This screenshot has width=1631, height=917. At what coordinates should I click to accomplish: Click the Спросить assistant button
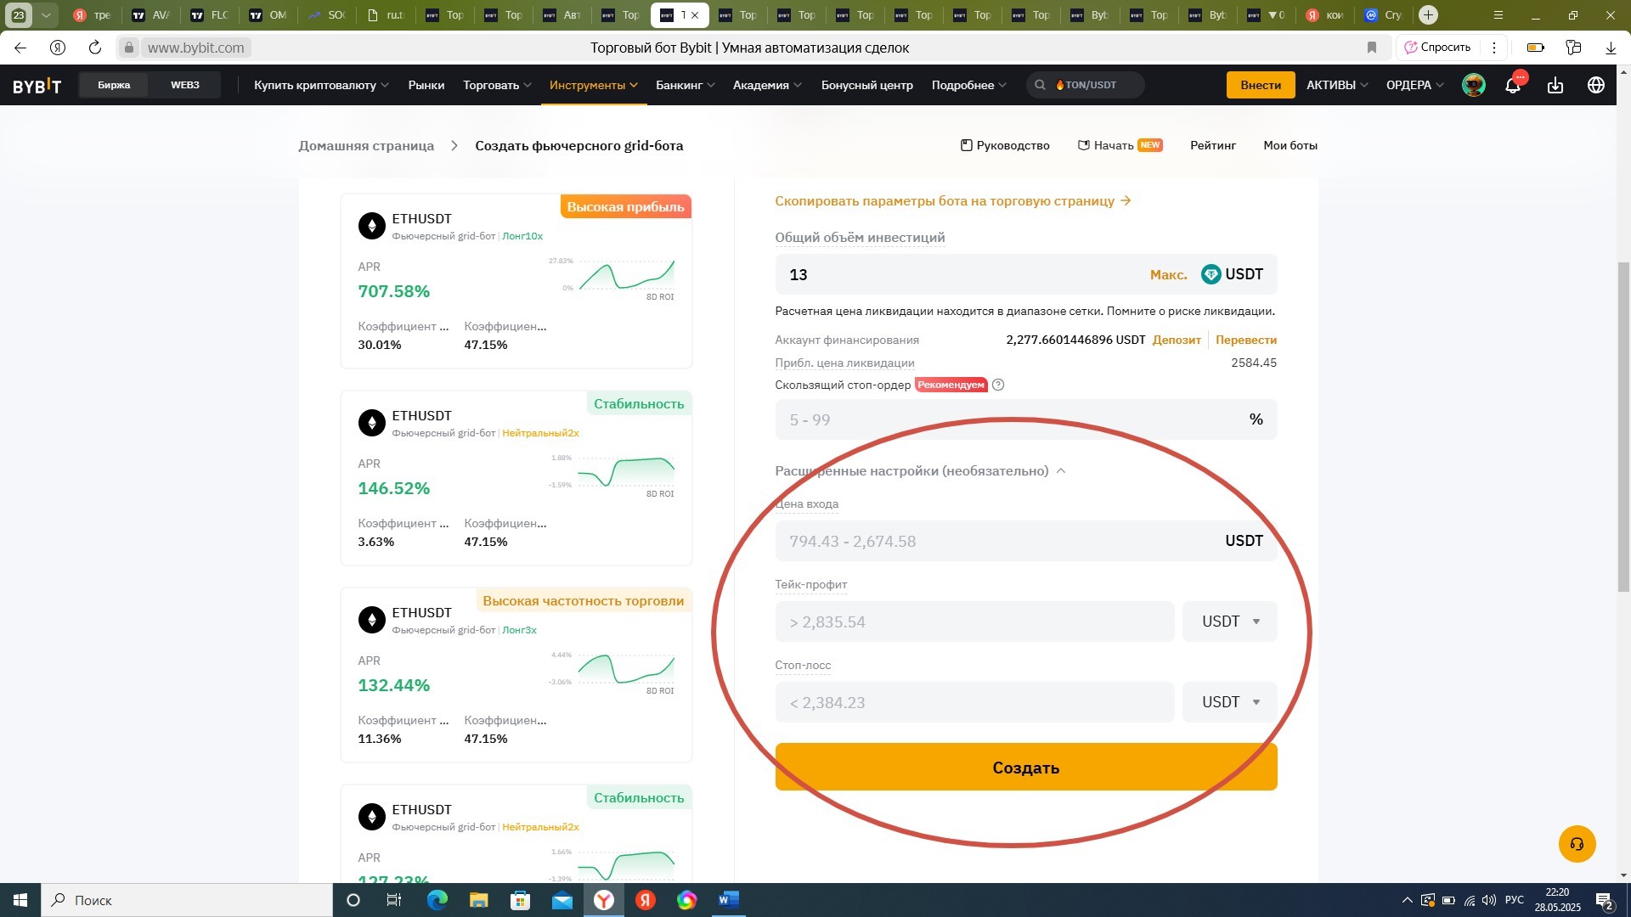point(1437,48)
